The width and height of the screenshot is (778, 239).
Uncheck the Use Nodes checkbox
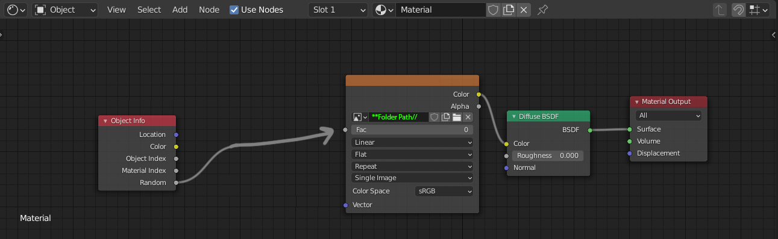(x=234, y=10)
